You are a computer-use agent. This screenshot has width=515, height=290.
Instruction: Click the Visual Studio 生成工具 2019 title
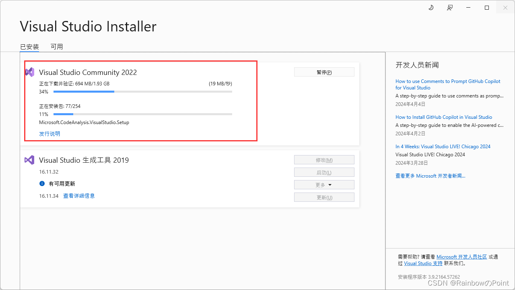(x=84, y=160)
